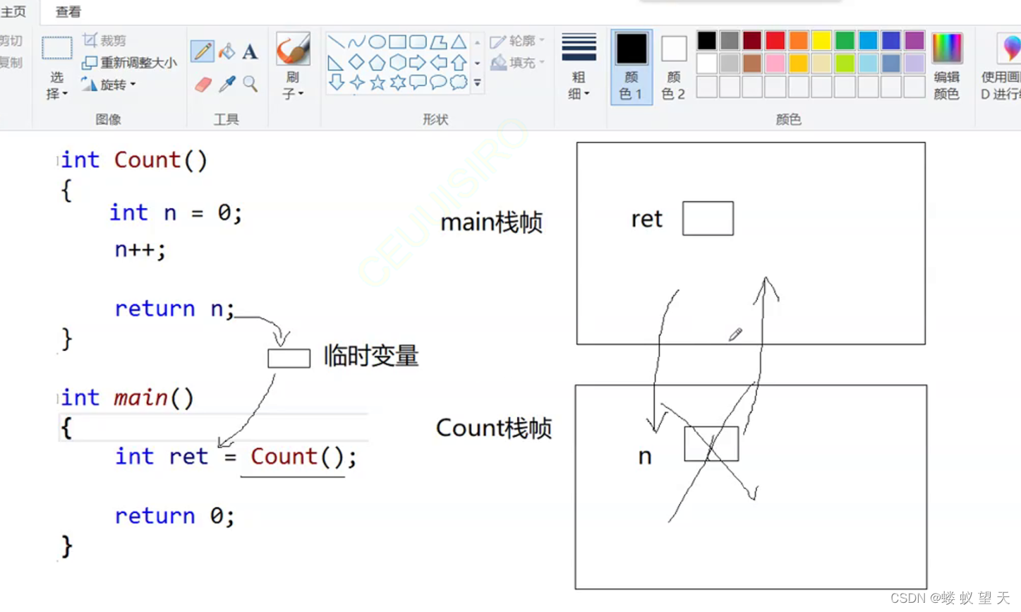The width and height of the screenshot is (1021, 612).
Task: Pick the Oval shape
Action: (377, 42)
